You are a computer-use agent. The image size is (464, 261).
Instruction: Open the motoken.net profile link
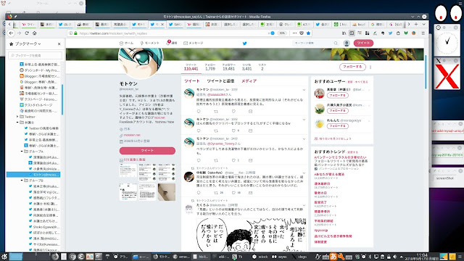pyautogui.click(x=132, y=135)
